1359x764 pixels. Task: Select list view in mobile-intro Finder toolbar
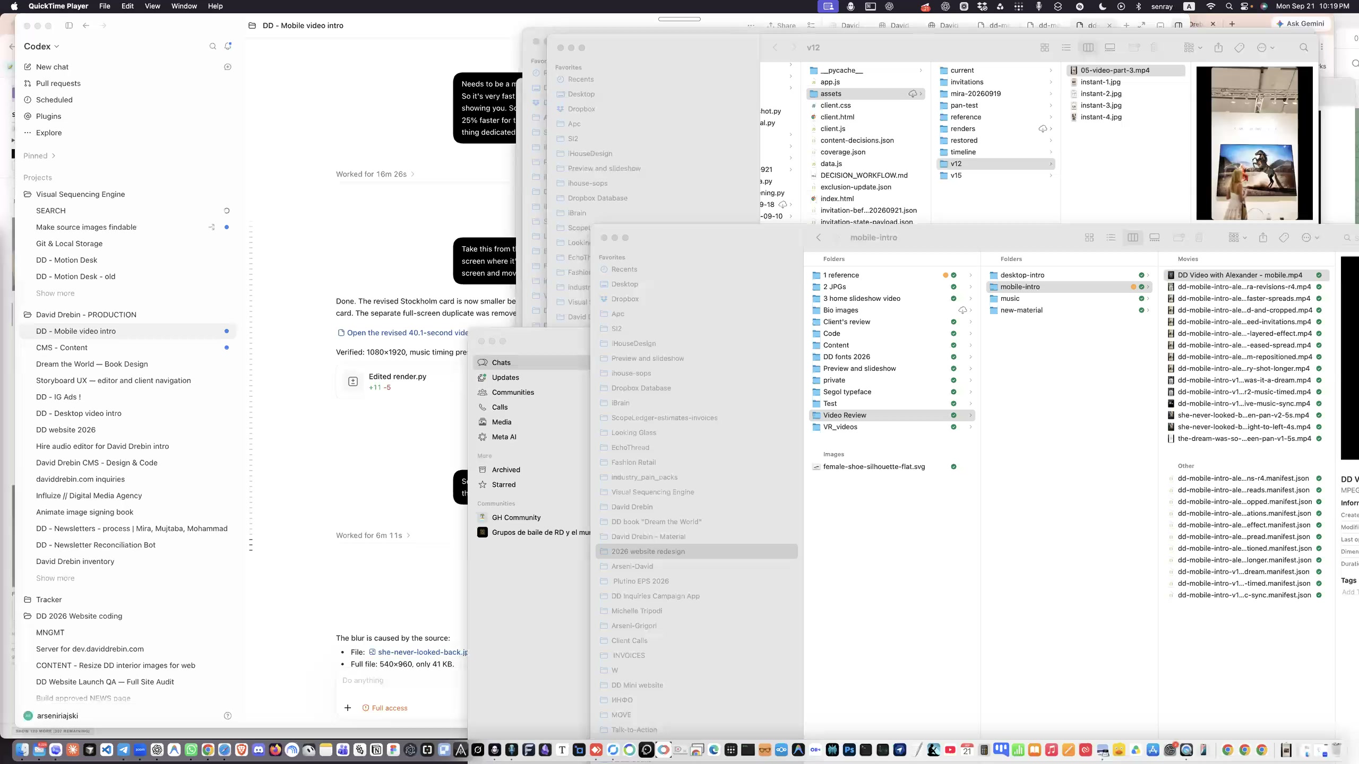(1111, 238)
